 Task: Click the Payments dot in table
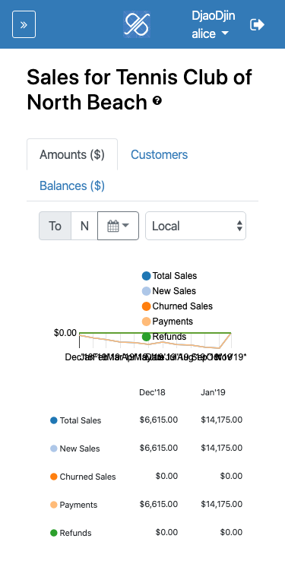click(54, 505)
